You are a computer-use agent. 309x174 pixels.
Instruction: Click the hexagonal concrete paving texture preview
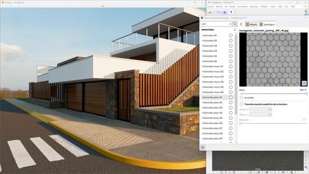point(273,59)
